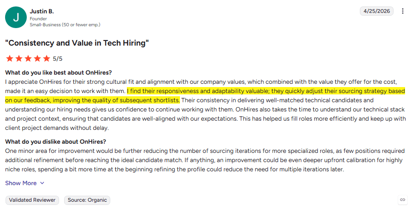Click the 'What do you dislike about OnHires?' heading
The image size is (412, 210).
coord(55,142)
